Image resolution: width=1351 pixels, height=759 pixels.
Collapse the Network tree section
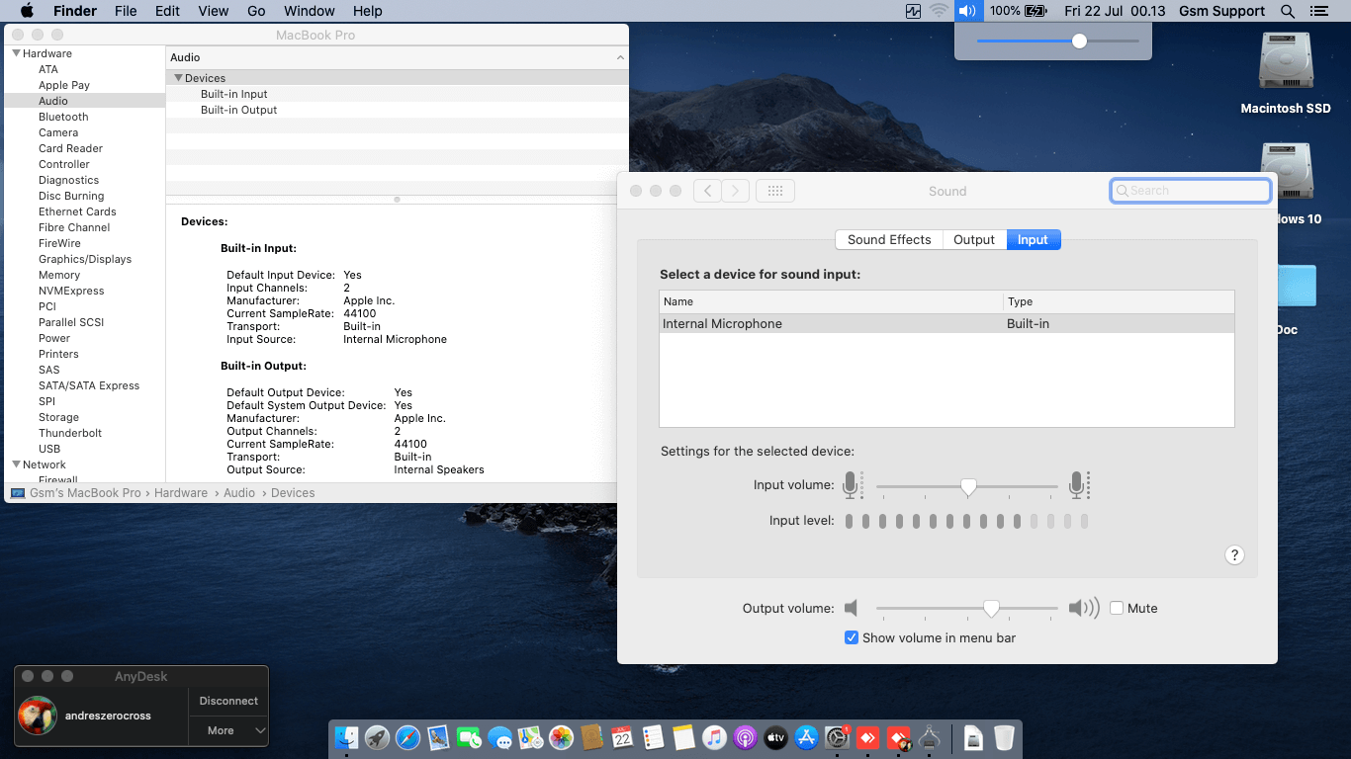(x=17, y=464)
